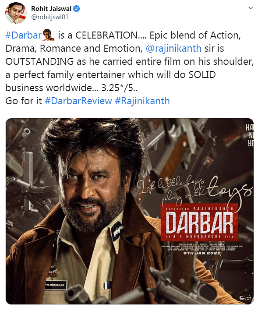Open the #Rajinikanth hashtag
This screenshot has width=258, height=311.
coord(142,101)
